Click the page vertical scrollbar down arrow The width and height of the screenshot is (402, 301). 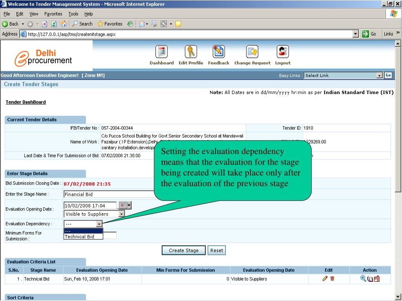pos(398,297)
